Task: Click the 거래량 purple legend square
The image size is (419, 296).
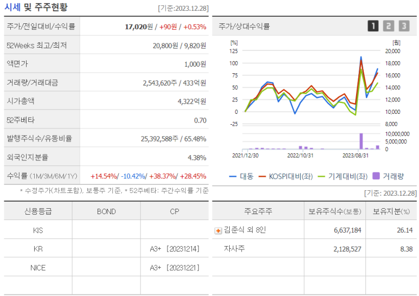Action: click(376, 176)
